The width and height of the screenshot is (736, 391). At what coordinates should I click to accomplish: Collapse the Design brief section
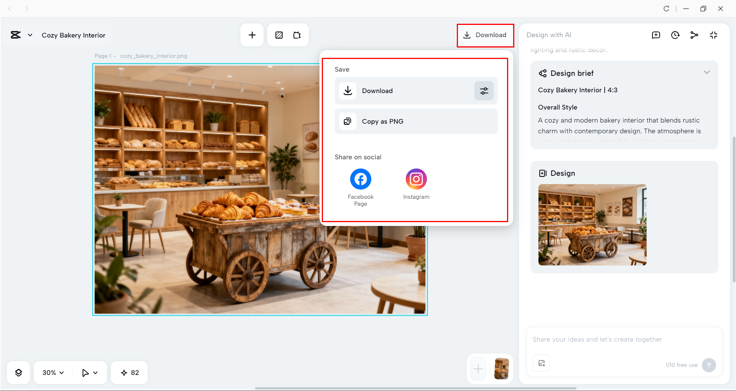[x=707, y=72]
